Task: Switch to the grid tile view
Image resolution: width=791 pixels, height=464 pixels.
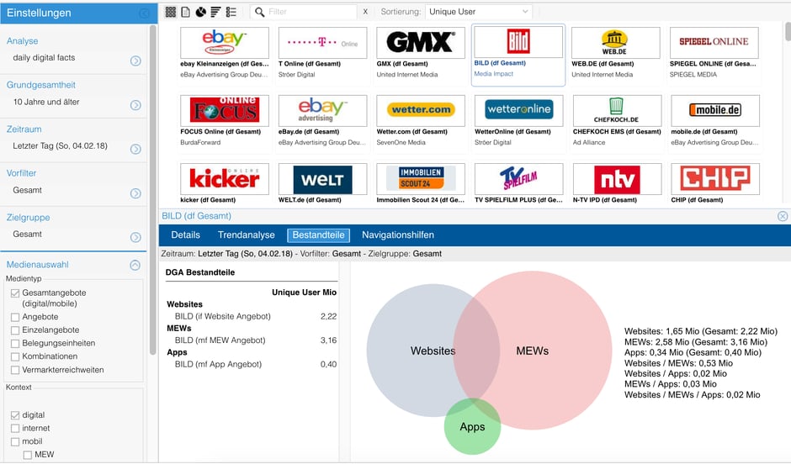Action: (171, 12)
